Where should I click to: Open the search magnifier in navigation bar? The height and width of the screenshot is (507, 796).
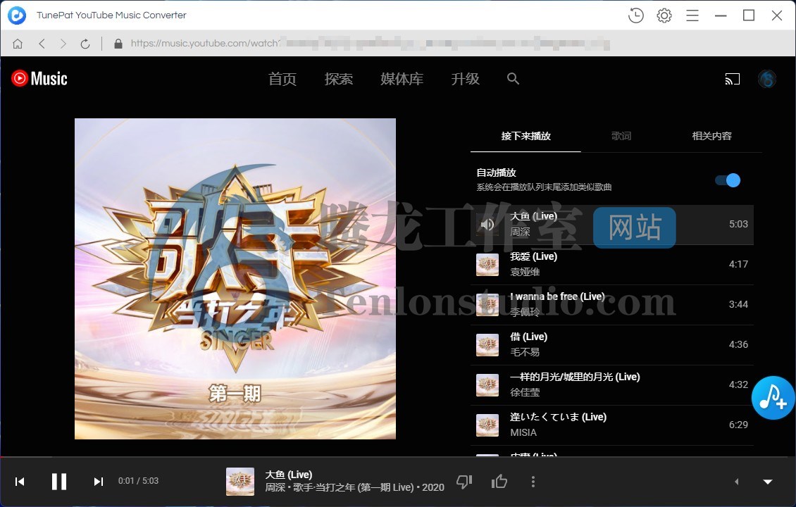point(514,79)
